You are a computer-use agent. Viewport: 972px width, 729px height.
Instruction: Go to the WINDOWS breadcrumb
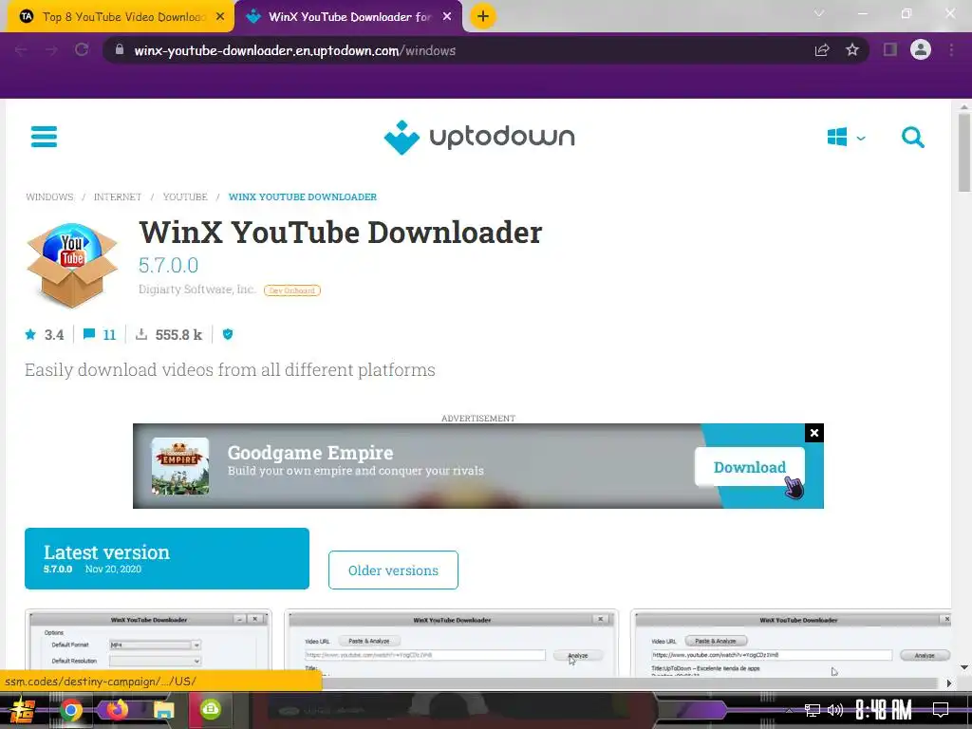point(49,196)
